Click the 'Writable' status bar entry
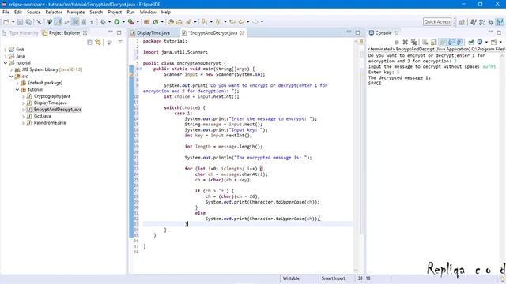The width and height of the screenshot is (506, 284). (291, 278)
